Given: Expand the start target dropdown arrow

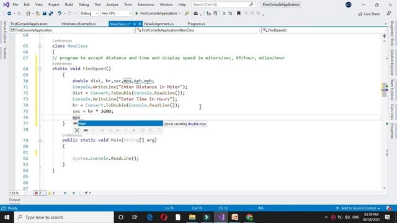Looking at the screenshot, I should click(179, 14).
